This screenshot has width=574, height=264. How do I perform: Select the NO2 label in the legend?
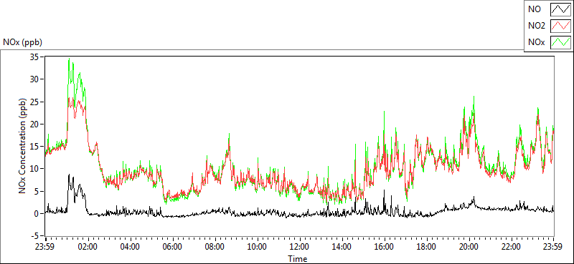pyautogui.click(x=537, y=26)
